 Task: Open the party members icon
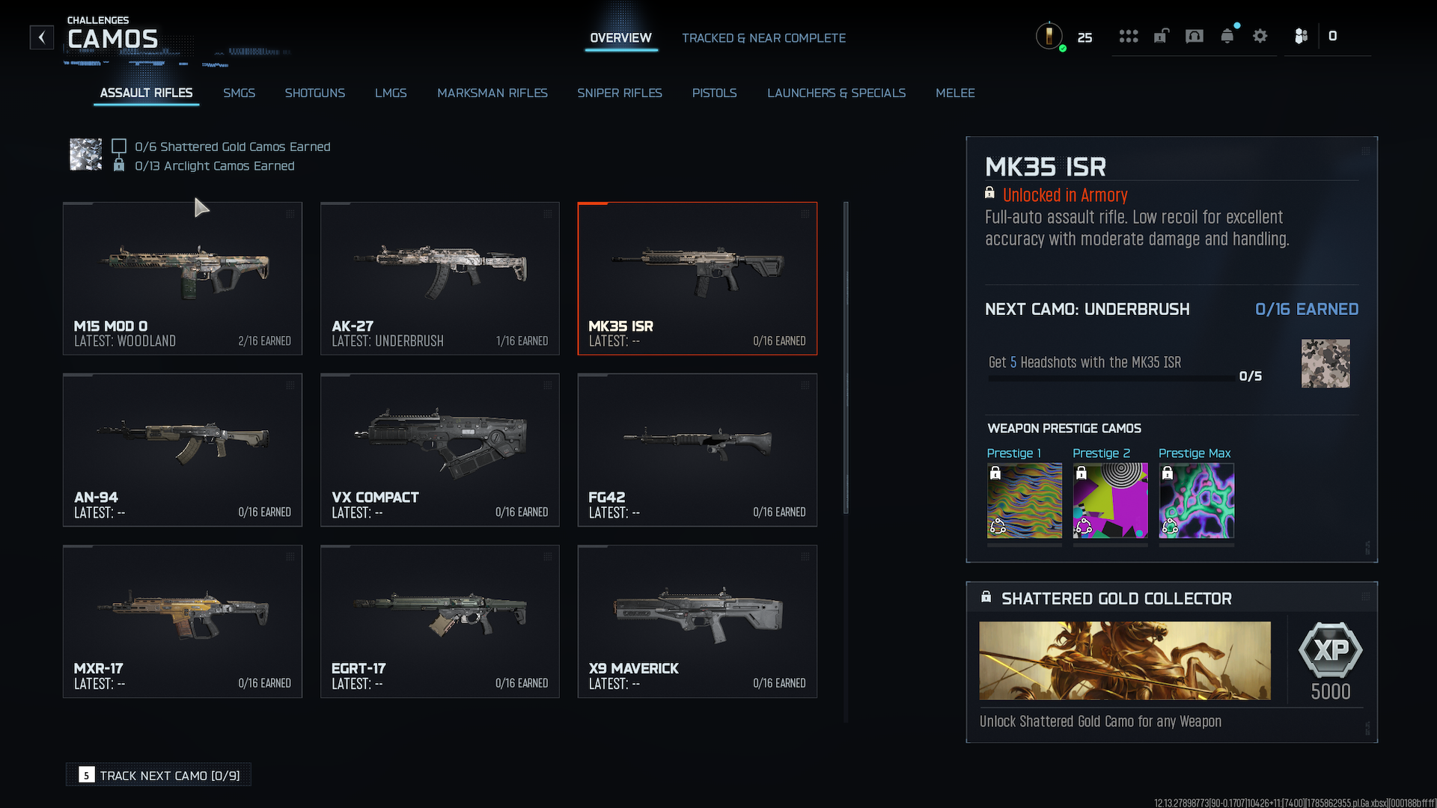tap(1301, 36)
